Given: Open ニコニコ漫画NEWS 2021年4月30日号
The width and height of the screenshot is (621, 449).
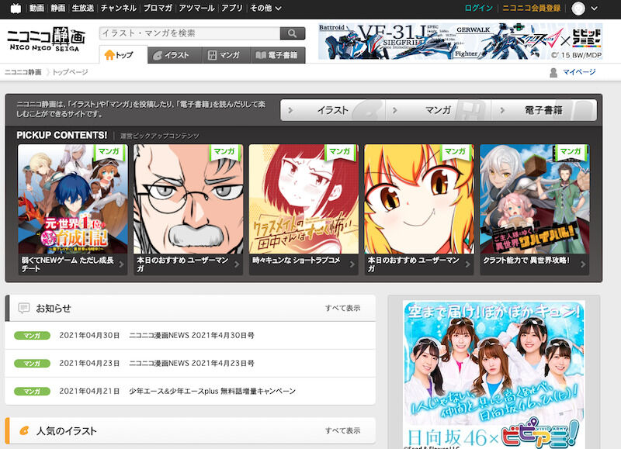Looking at the screenshot, I should [192, 336].
